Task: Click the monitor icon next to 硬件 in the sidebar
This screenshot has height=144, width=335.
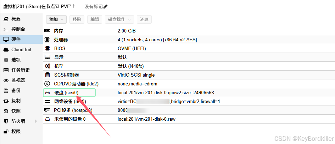Action: (6, 39)
